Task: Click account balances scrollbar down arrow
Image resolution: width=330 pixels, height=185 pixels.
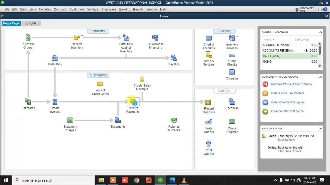Action: click(x=320, y=66)
